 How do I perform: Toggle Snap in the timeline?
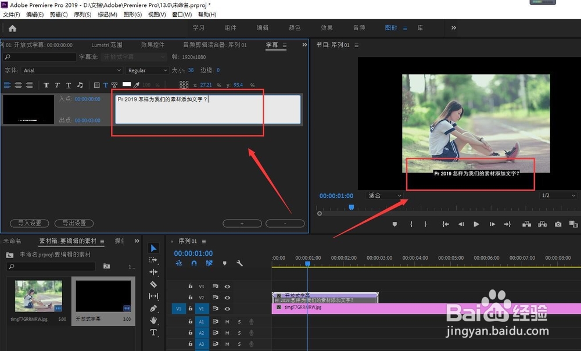pyautogui.click(x=193, y=263)
